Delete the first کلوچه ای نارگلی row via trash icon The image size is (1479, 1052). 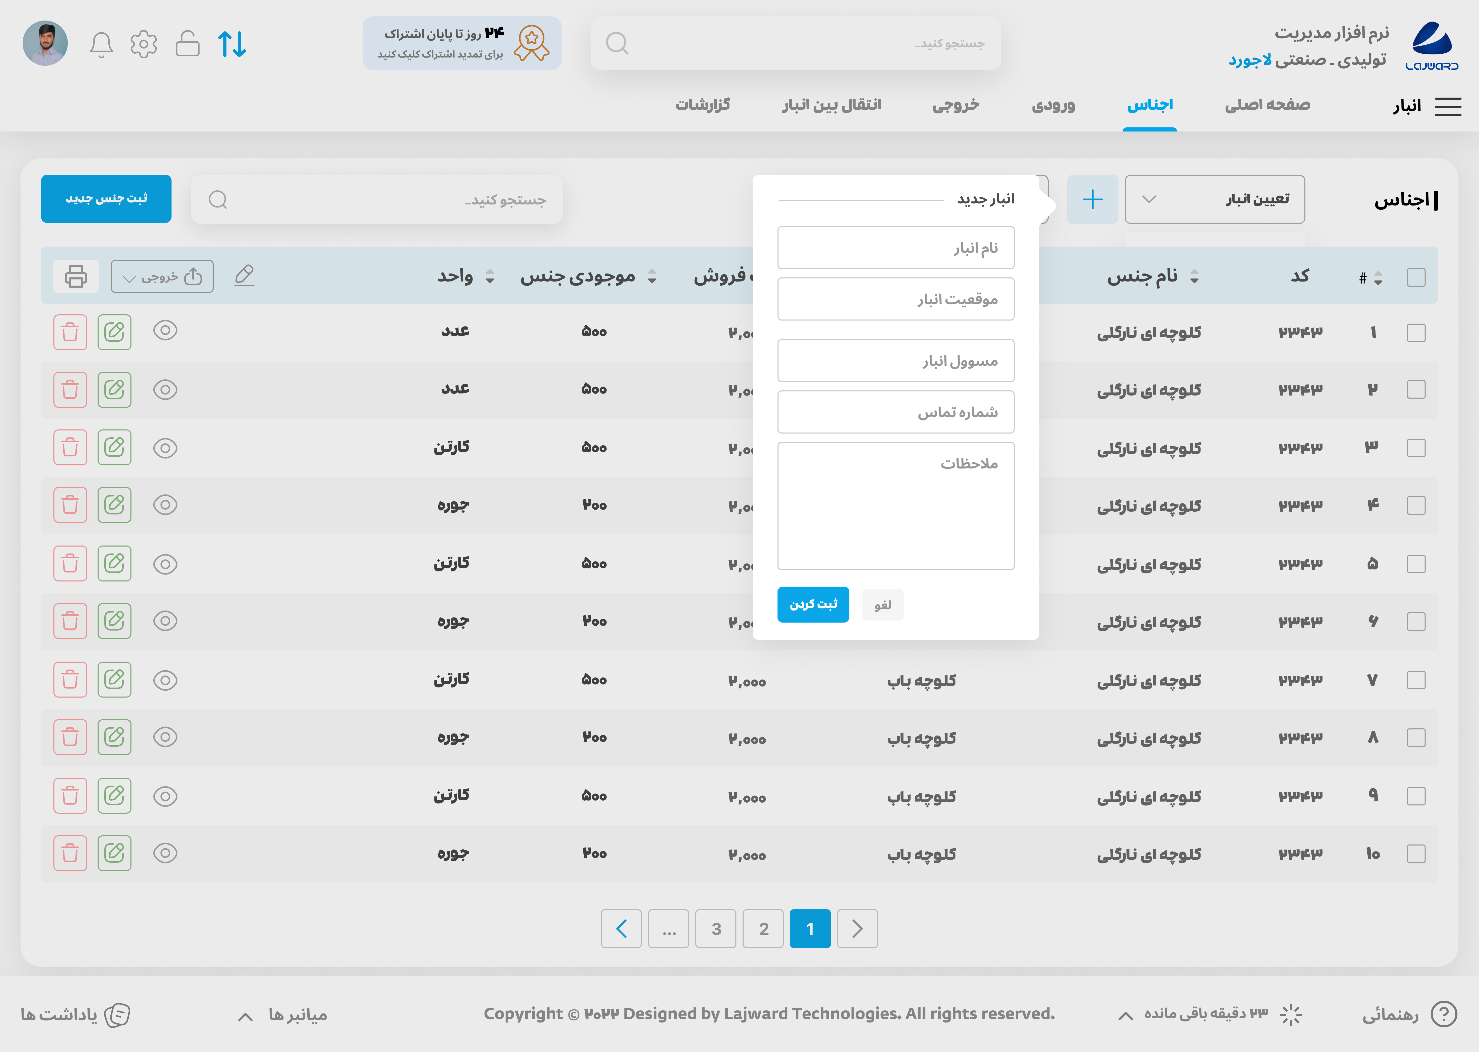70,332
